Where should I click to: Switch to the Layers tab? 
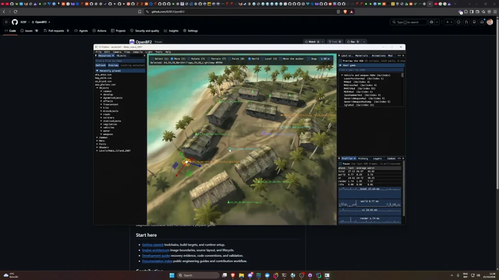[378, 158]
